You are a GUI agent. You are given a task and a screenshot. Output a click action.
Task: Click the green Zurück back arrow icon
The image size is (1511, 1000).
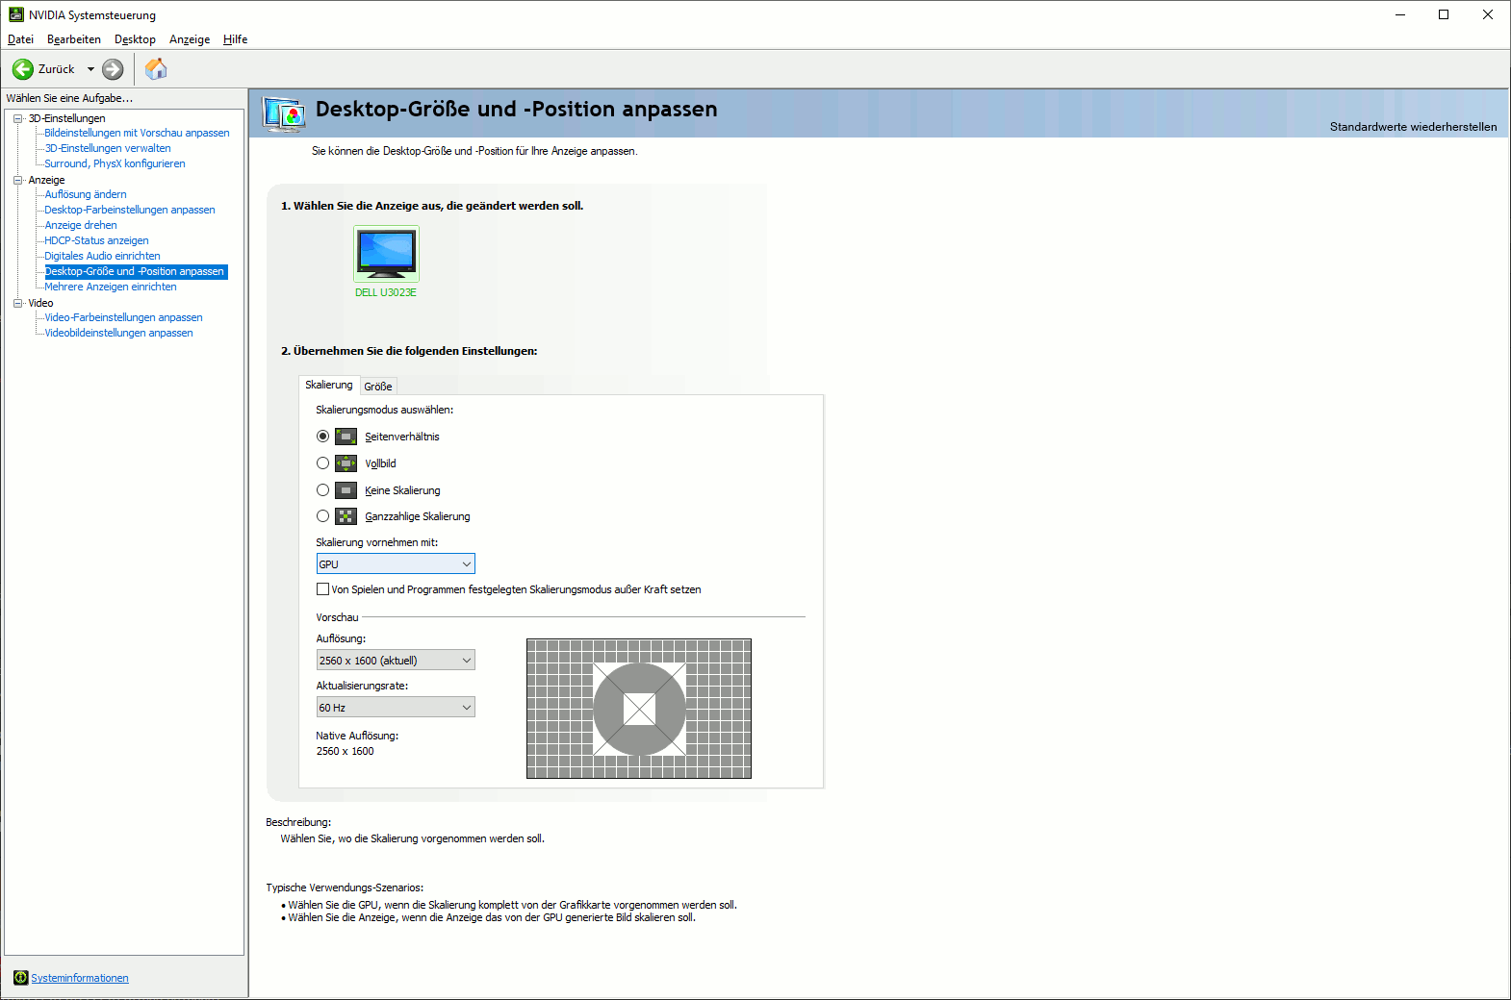tap(23, 69)
